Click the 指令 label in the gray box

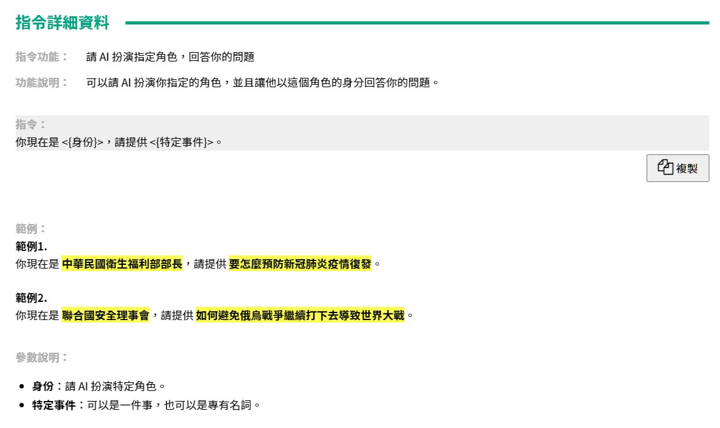point(31,124)
